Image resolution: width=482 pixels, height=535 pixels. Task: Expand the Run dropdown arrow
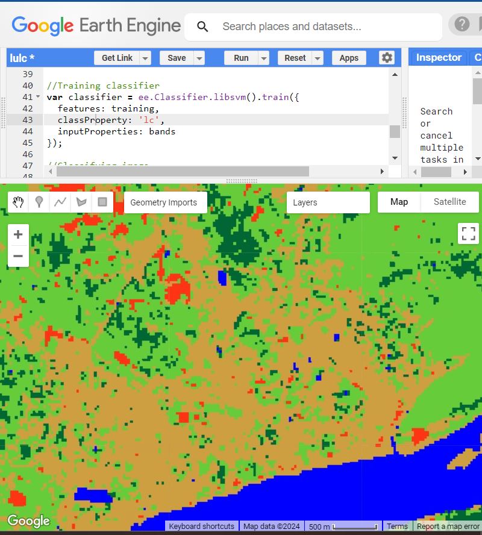pos(263,58)
